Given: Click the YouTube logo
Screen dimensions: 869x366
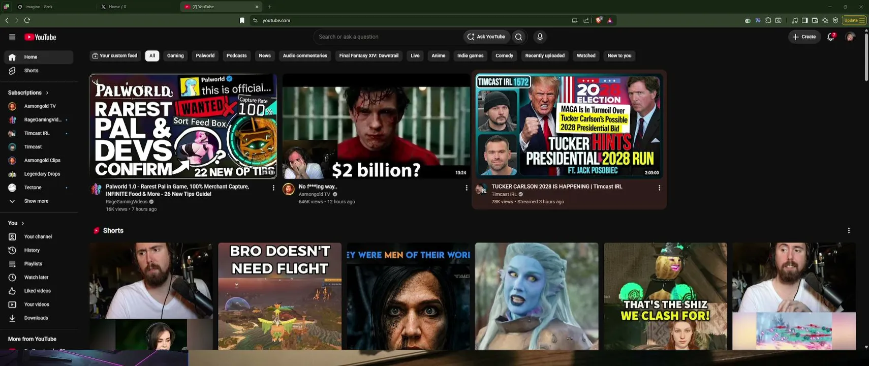Looking at the screenshot, I should [40, 37].
